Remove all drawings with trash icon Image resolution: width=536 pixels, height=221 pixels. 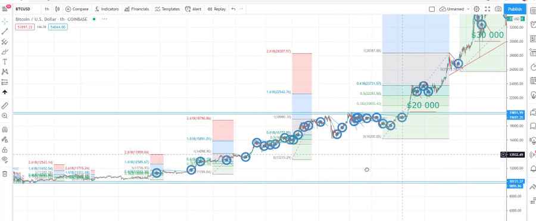click(5, 174)
